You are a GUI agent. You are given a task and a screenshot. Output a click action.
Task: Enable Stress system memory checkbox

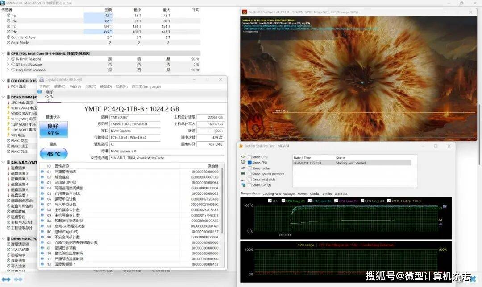pyautogui.click(x=249, y=174)
